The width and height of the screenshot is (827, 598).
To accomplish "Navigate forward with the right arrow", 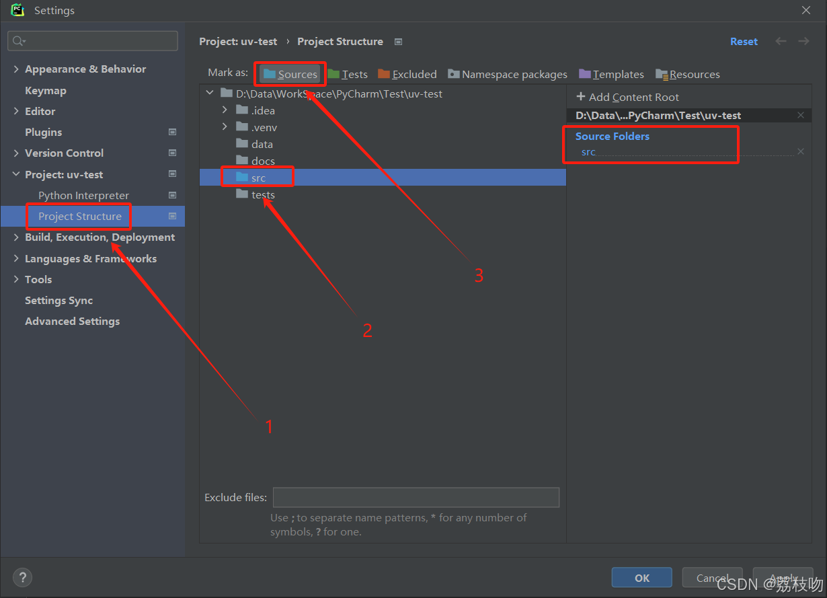I will coord(803,41).
